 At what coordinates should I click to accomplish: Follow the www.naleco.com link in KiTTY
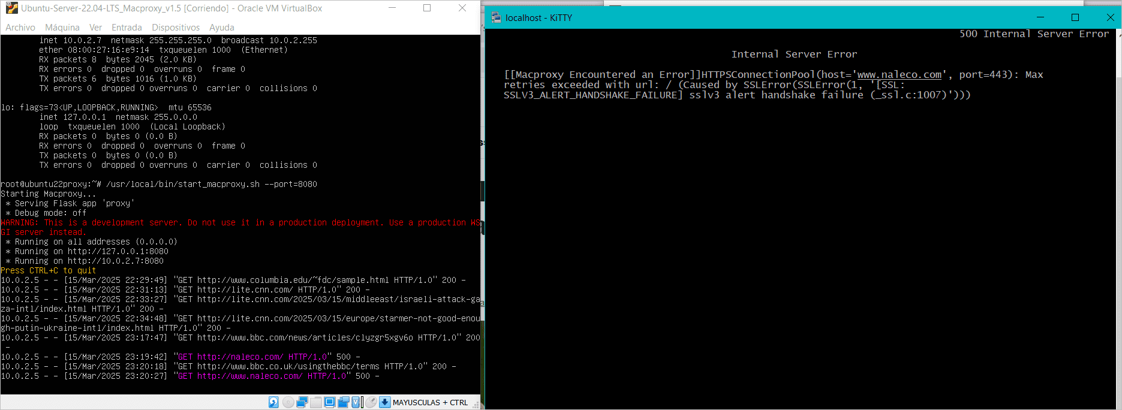pyautogui.click(x=900, y=74)
